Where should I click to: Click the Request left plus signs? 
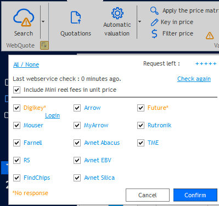click(206, 64)
